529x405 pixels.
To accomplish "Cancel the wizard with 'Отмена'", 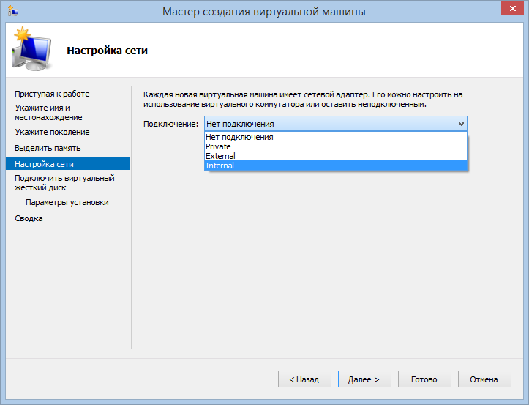I will (x=484, y=379).
